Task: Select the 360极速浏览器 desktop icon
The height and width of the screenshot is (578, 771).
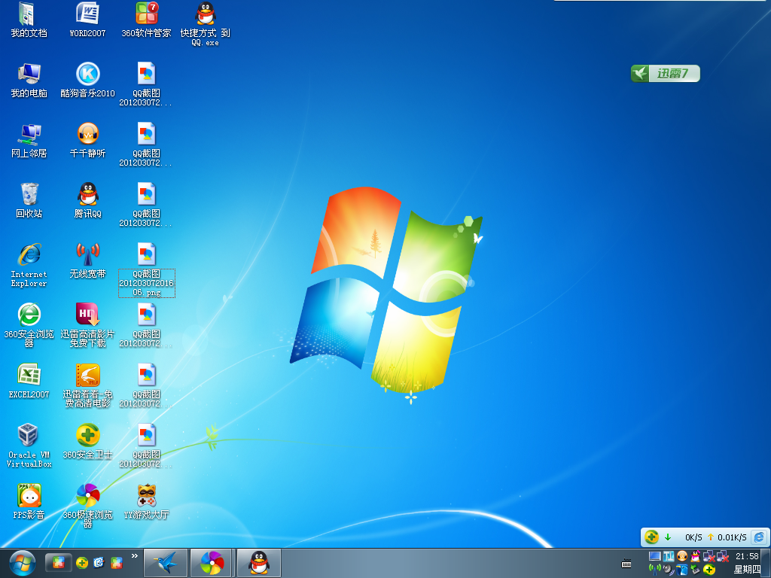Action: coord(87,507)
